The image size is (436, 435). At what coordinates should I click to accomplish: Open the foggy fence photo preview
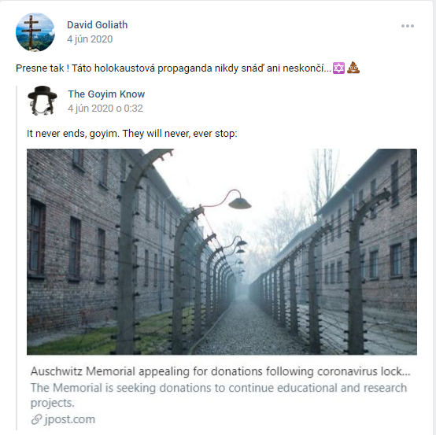[x=222, y=252]
